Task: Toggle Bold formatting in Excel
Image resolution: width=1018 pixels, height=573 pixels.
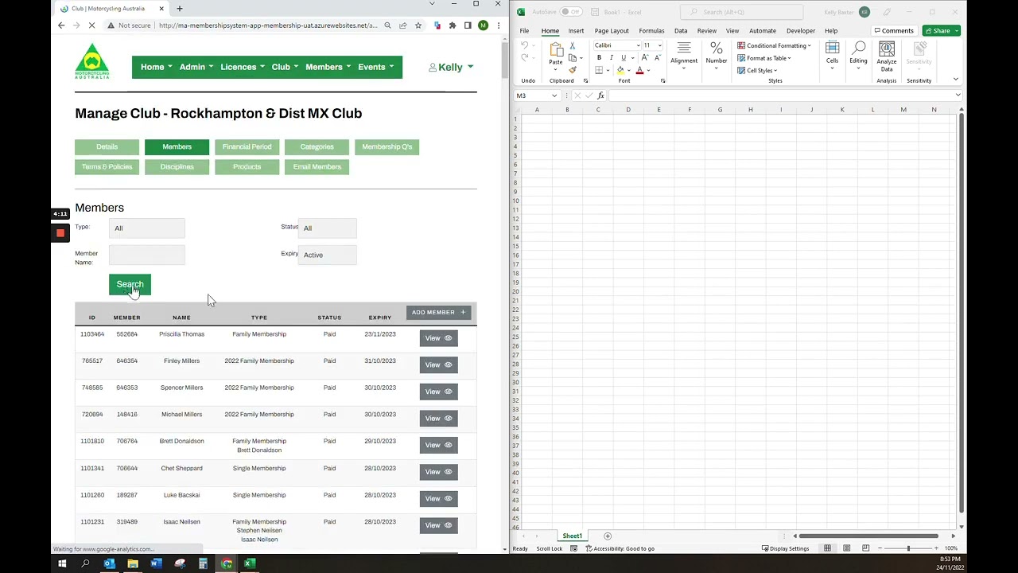Action: coord(599,58)
